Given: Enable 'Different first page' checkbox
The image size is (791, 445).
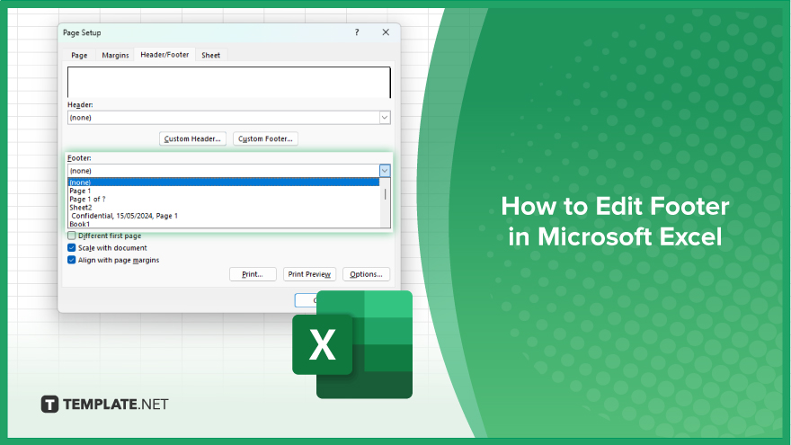Looking at the screenshot, I should coord(72,236).
